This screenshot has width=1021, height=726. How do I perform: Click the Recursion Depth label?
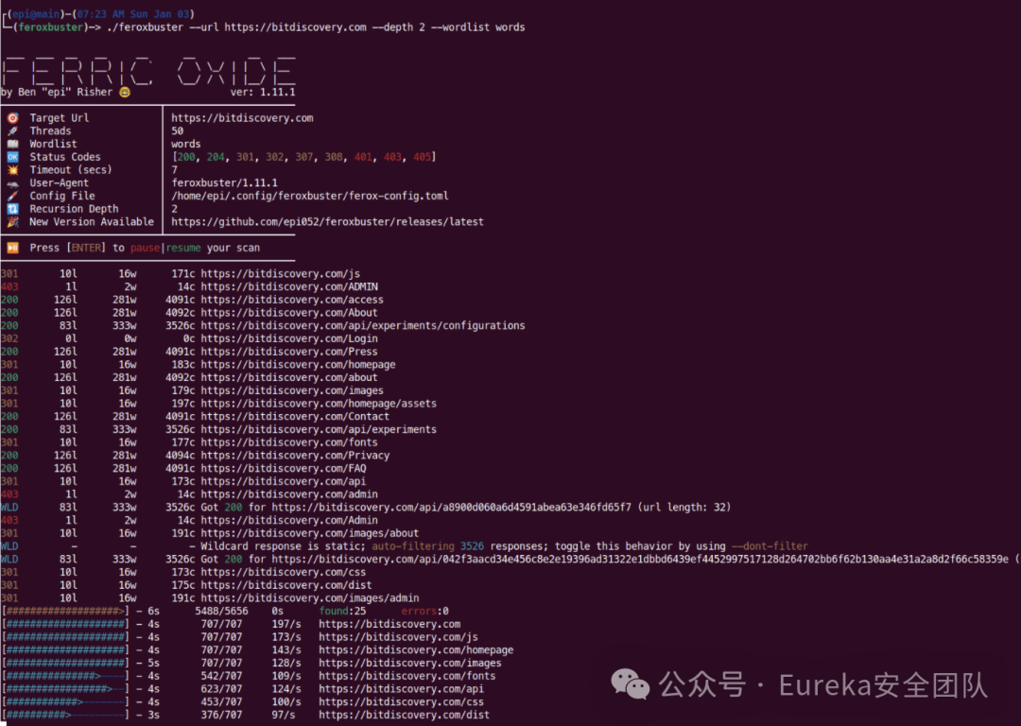point(75,209)
